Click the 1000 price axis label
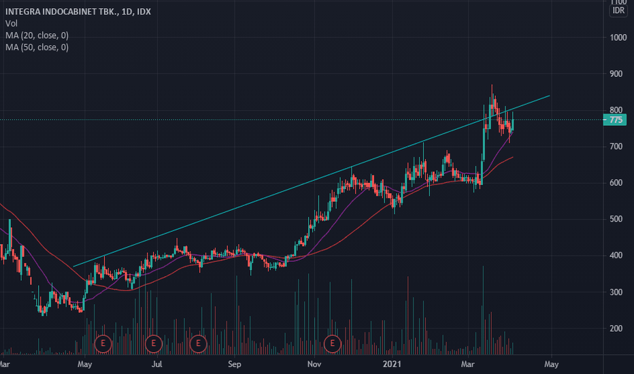This screenshot has height=374, width=634. tap(618, 37)
